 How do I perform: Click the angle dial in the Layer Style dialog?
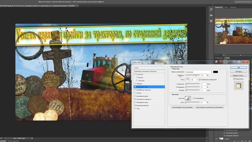(187, 80)
